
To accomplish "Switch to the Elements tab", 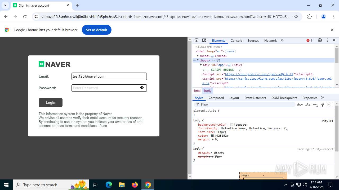I will (x=218, y=40).
